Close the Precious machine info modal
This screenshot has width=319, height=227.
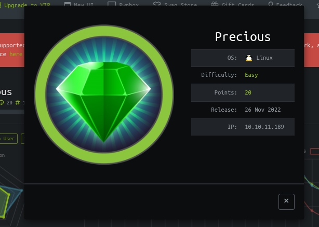click(286, 202)
